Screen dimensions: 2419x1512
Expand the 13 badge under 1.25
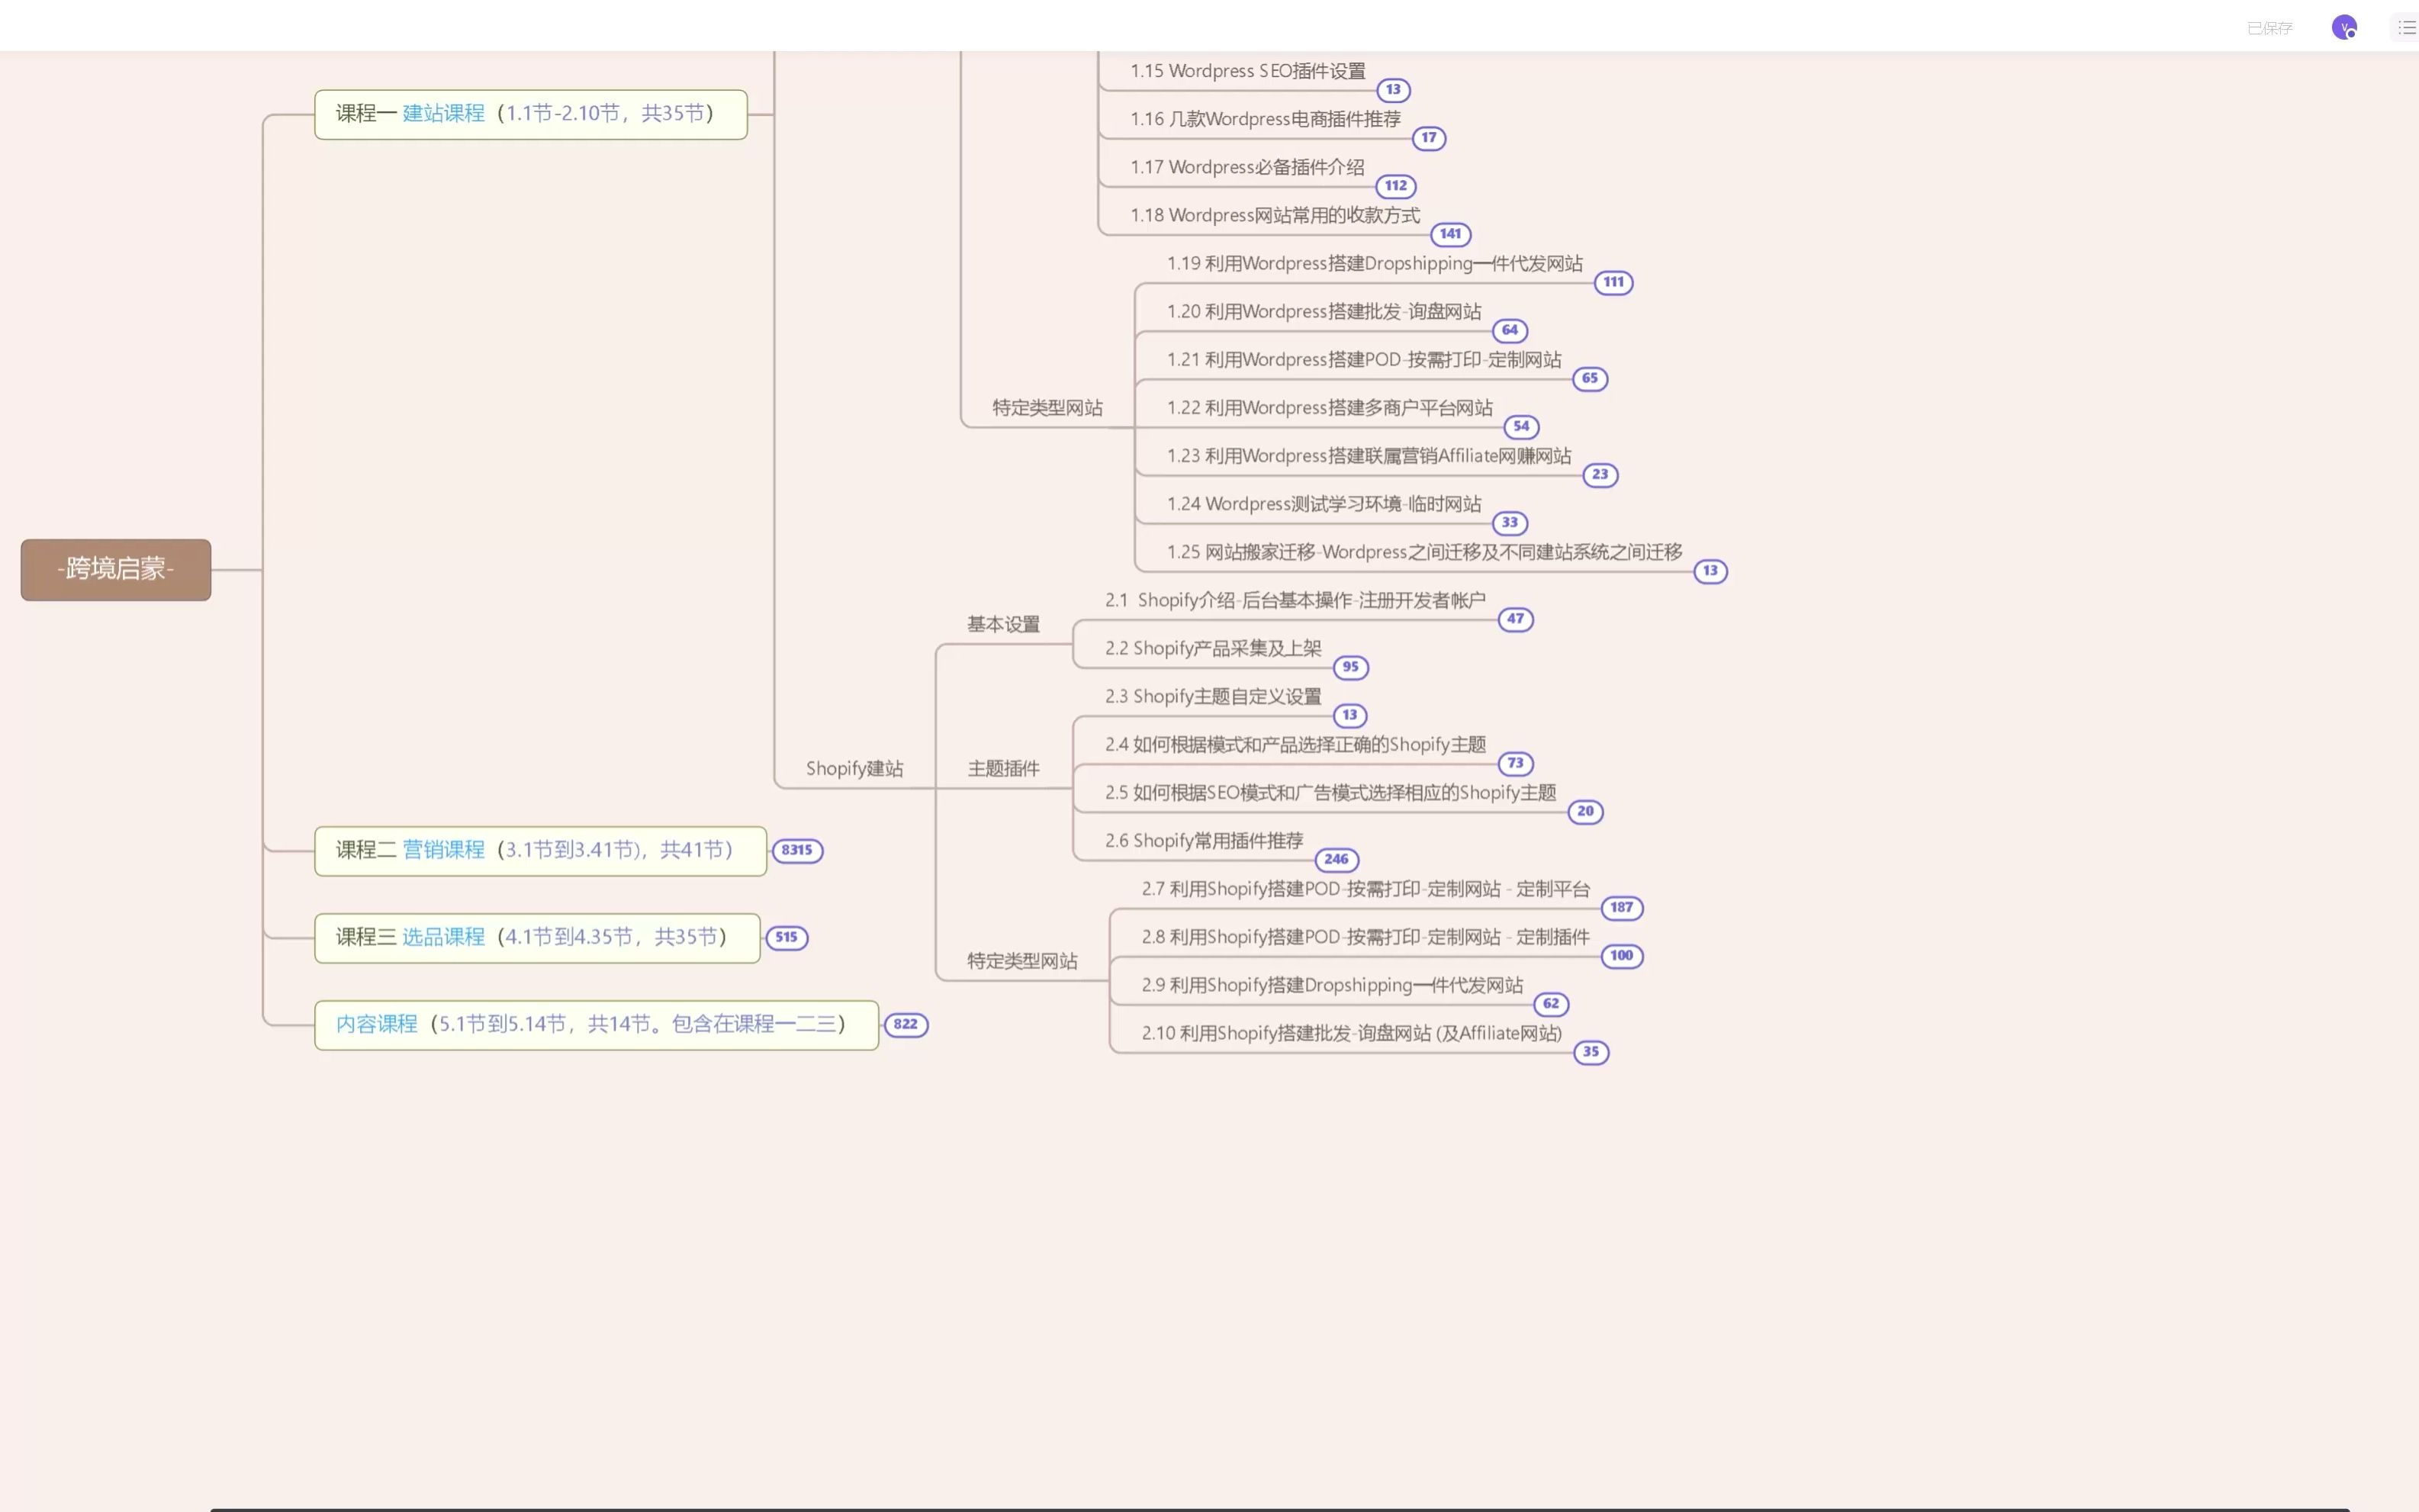[x=1711, y=570]
